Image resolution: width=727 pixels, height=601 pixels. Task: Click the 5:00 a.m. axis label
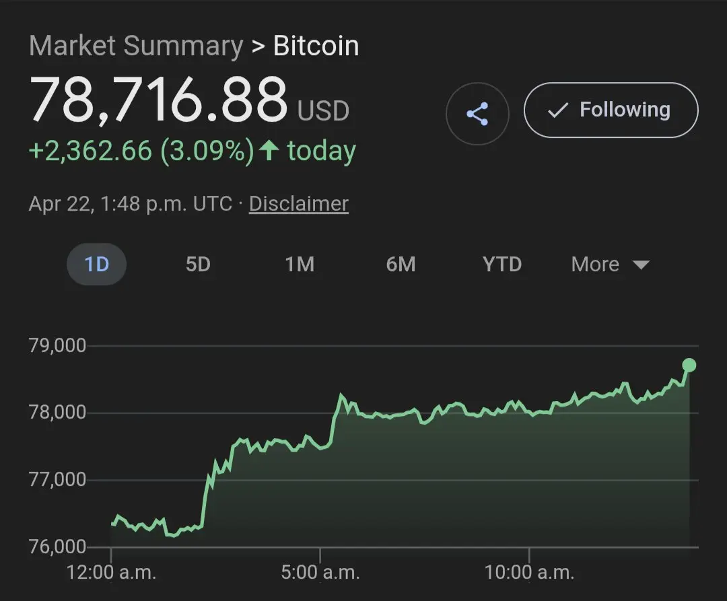pos(321,573)
